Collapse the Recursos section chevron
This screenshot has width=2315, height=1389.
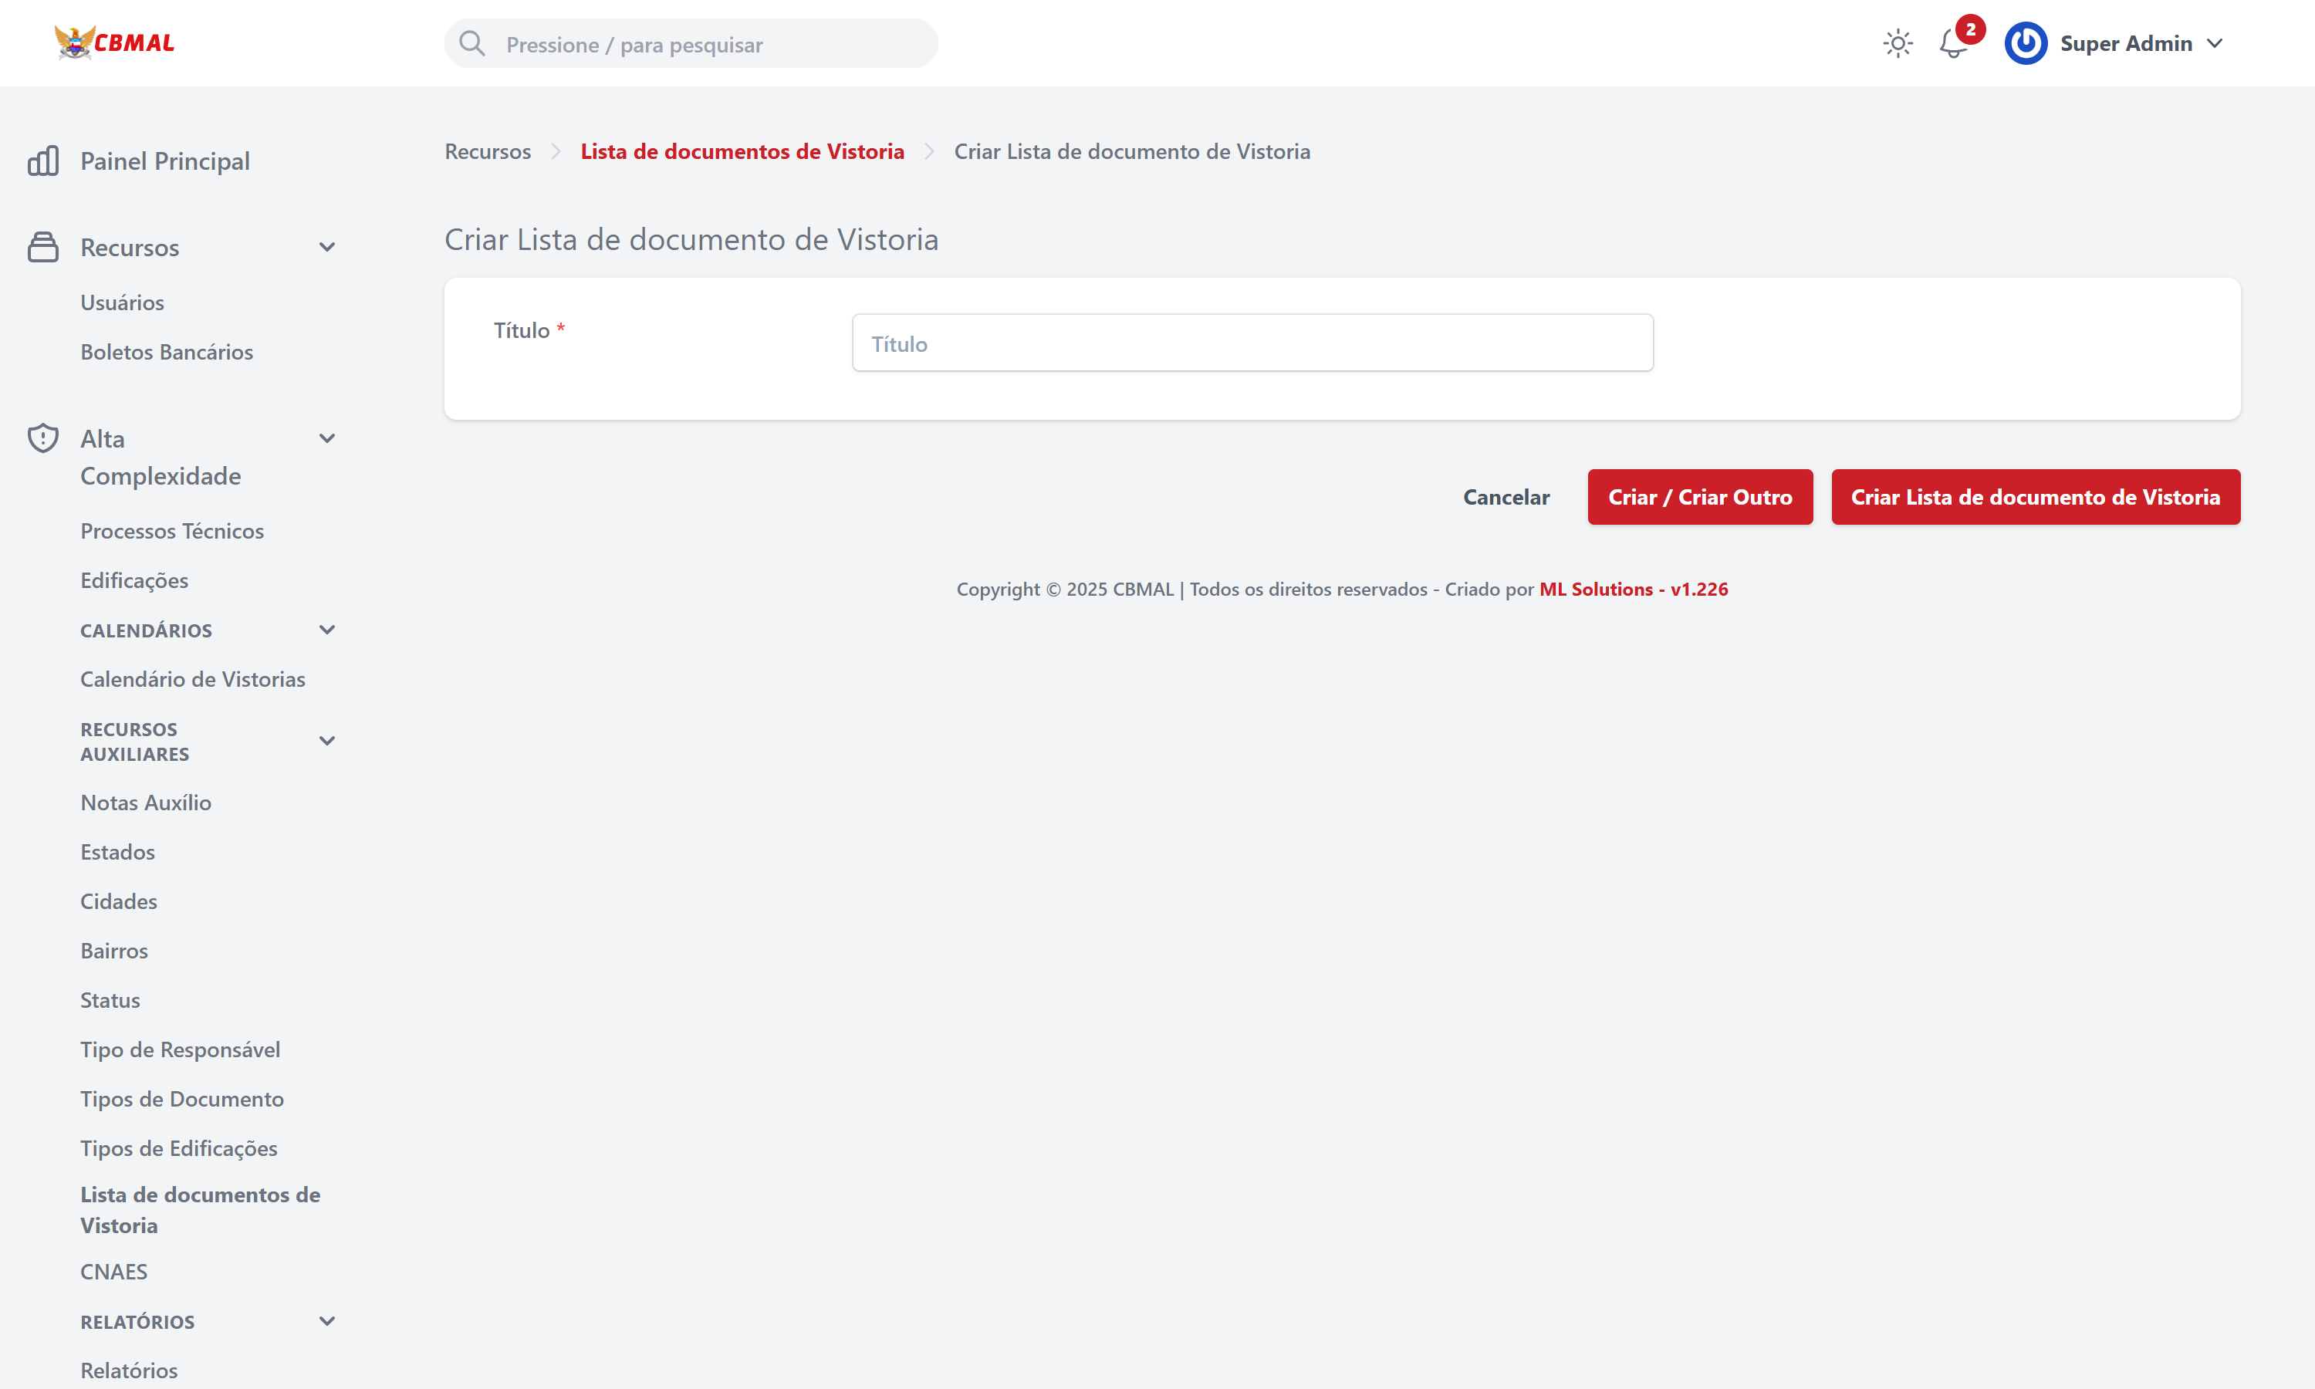[326, 246]
